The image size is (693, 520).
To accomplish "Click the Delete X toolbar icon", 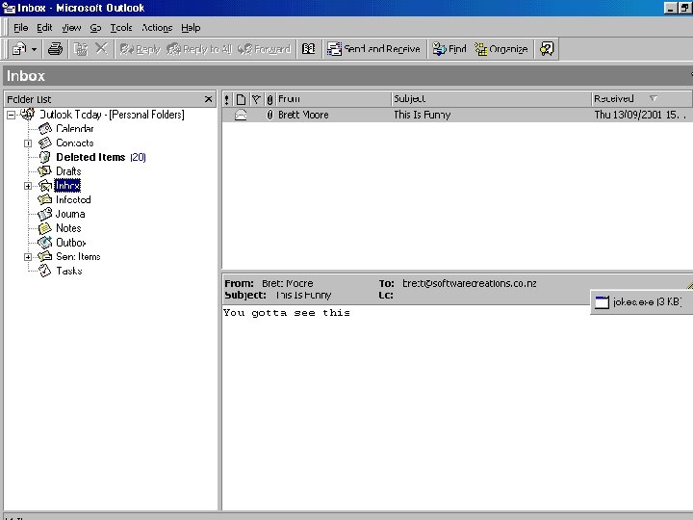I will (102, 48).
